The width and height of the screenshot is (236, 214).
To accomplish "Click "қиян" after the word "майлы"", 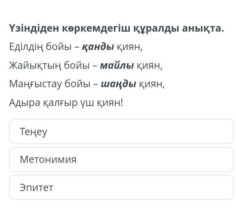I will point(149,65).
